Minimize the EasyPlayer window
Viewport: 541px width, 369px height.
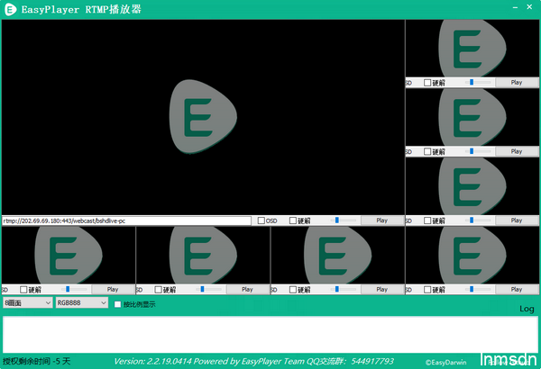515,7
